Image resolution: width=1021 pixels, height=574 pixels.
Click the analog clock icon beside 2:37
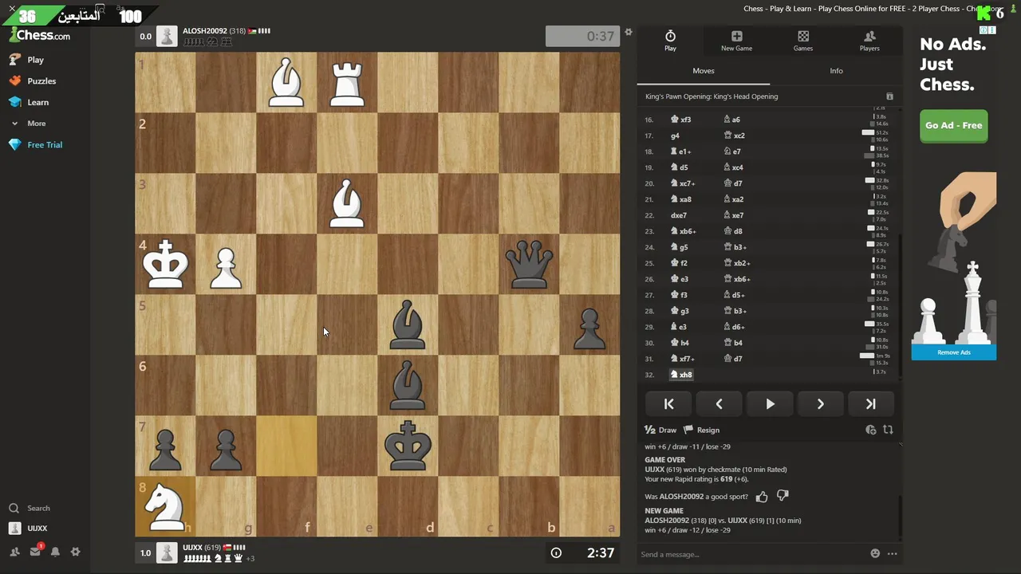[x=556, y=552]
